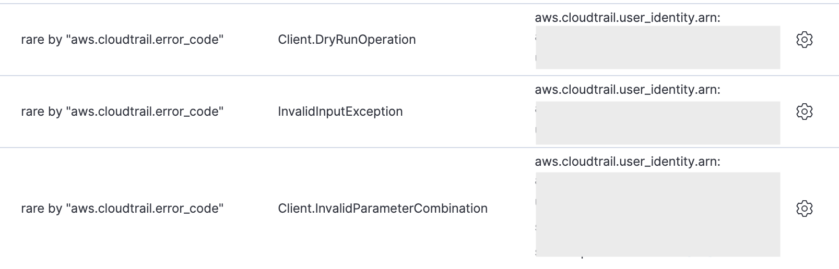Select the Client.DryRunOperation error code value

click(347, 40)
